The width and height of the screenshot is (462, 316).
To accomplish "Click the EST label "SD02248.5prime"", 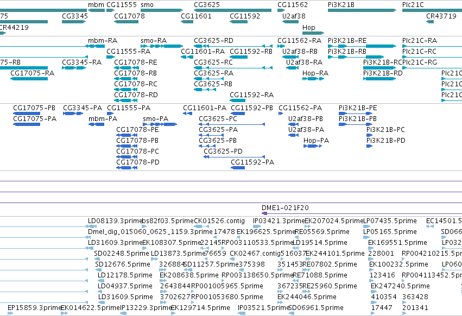I will pos(122,254).
